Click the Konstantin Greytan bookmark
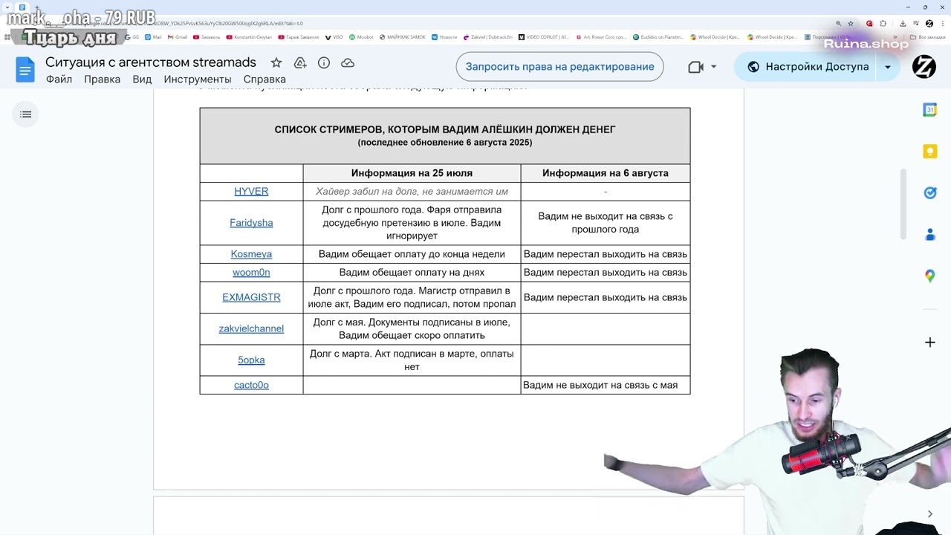Image resolution: width=951 pixels, height=535 pixels. point(249,37)
